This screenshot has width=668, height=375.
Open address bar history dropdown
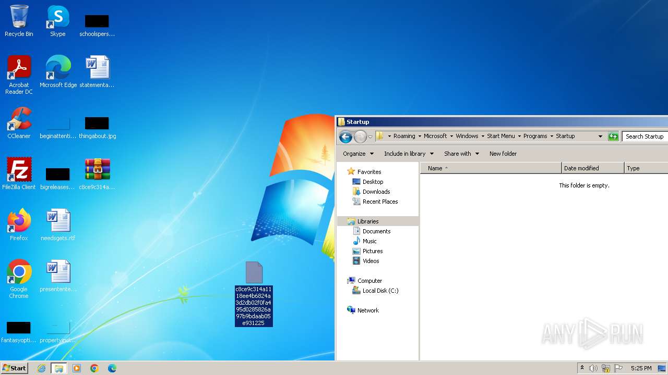(x=600, y=136)
